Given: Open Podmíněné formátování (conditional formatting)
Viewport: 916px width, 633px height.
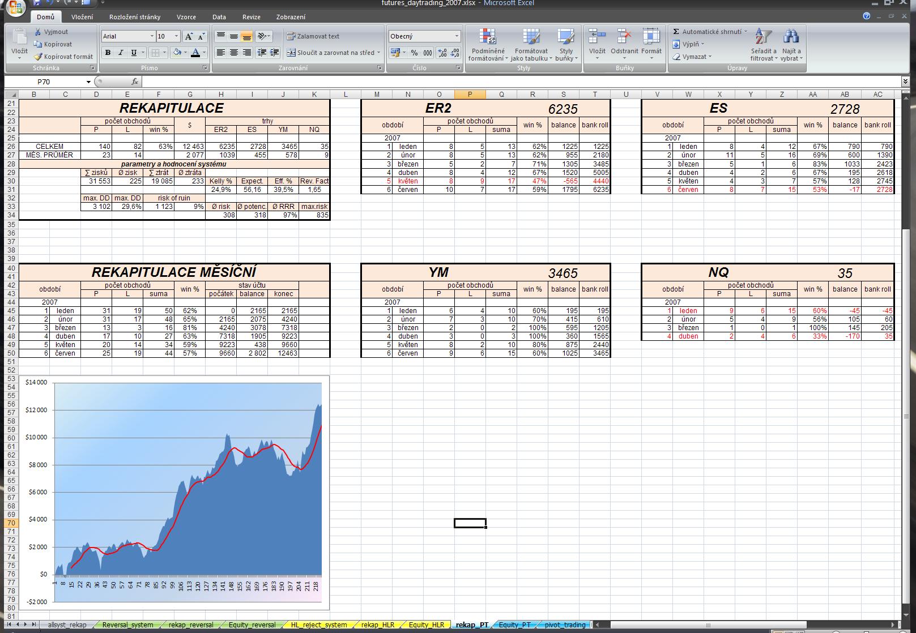Looking at the screenshot, I should coord(487,45).
